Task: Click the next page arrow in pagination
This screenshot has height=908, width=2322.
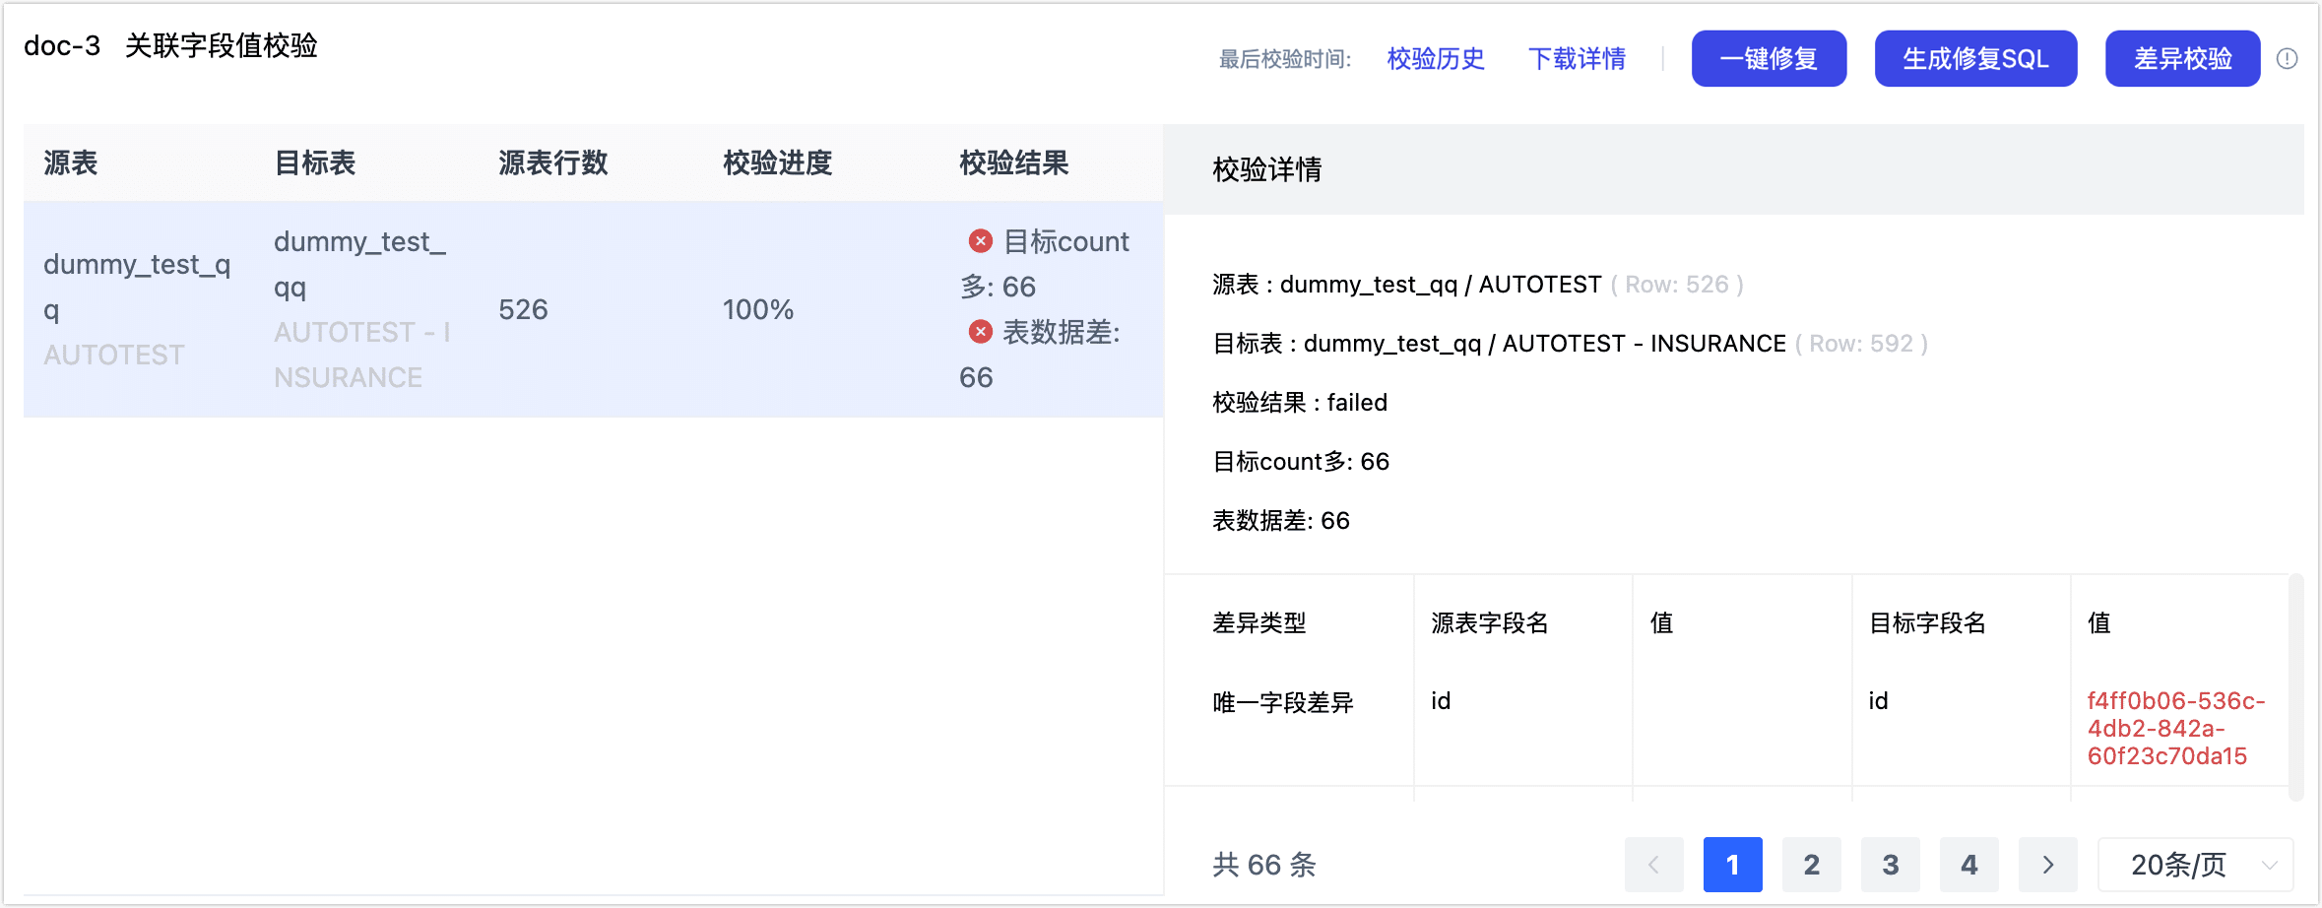Action: point(2046,865)
